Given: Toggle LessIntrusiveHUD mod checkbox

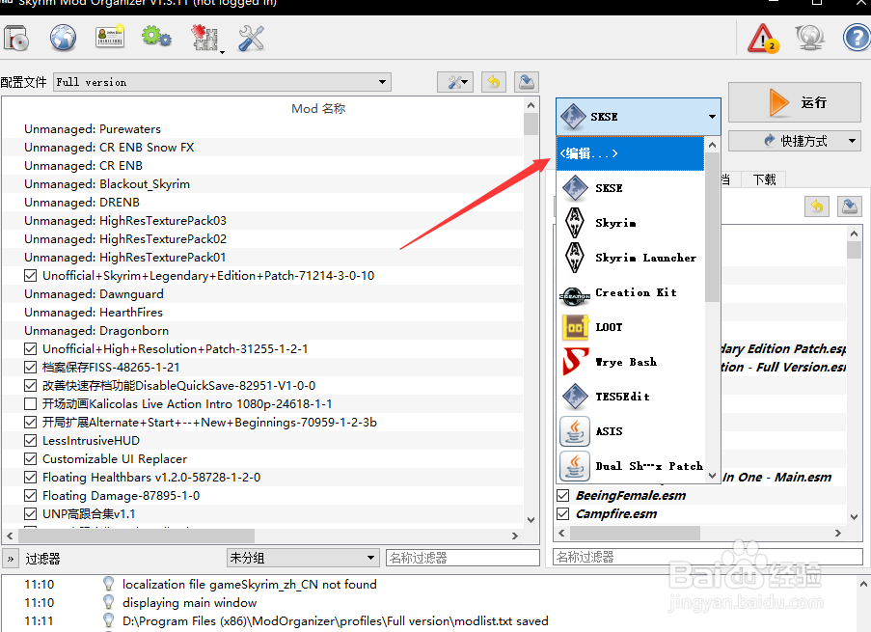Looking at the screenshot, I should pos(31,441).
